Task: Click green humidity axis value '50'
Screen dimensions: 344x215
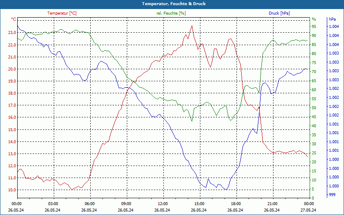Action: coord(314,108)
